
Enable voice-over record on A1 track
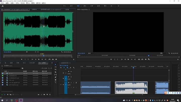(76, 83)
